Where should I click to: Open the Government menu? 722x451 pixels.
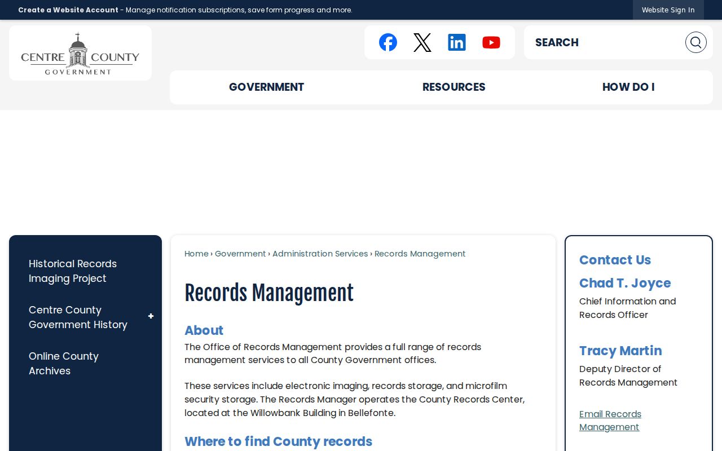[266, 87]
